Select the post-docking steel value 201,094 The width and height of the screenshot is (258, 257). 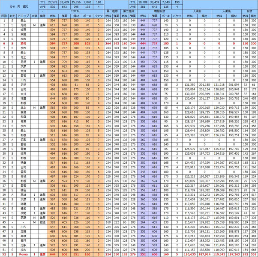coord(234,85)
